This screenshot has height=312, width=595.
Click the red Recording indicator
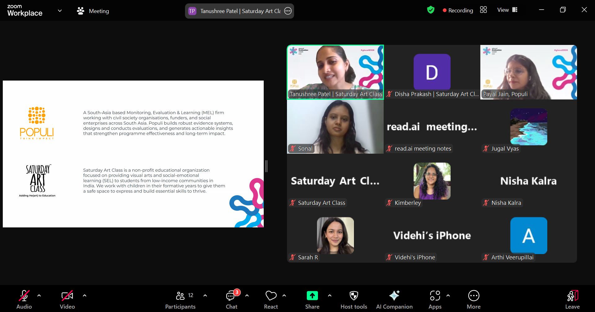(458, 10)
